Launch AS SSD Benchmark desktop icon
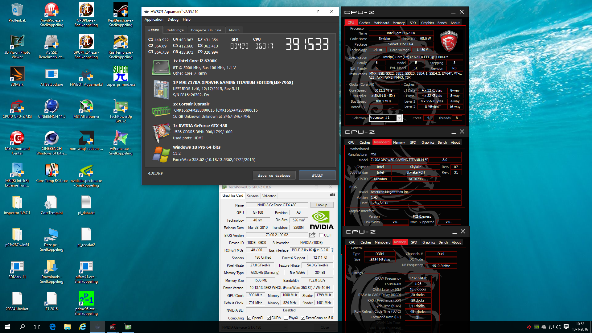 click(x=51, y=47)
